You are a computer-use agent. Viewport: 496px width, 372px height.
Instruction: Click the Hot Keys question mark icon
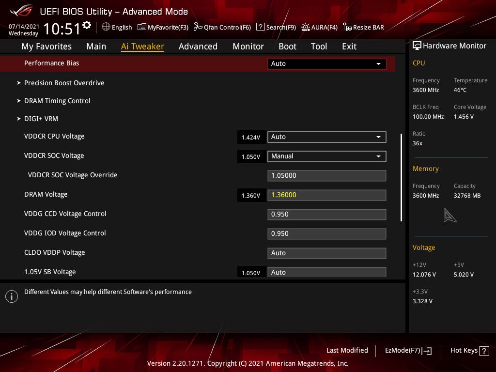coord(484,351)
